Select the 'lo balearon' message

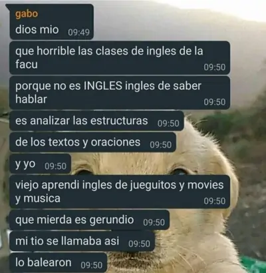point(59,262)
